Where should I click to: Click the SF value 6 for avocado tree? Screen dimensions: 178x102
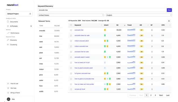152,30
